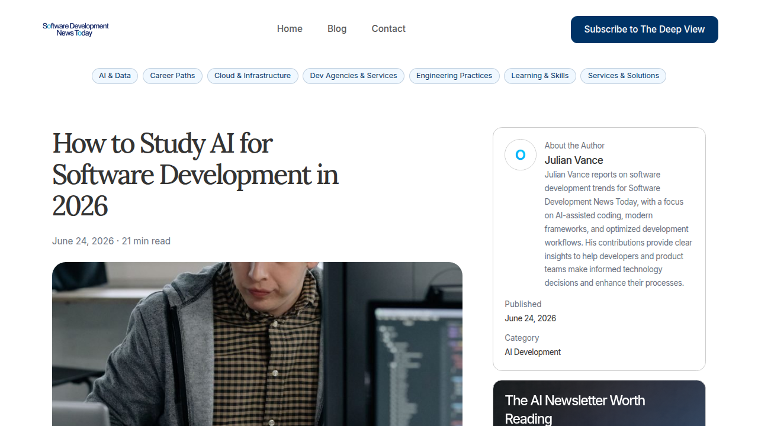This screenshot has width=758, height=426.
Task: Click the article title heading
Action: 195,175
